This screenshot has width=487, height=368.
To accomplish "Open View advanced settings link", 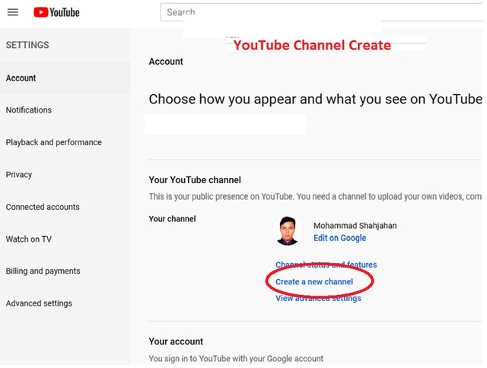I will click(318, 298).
